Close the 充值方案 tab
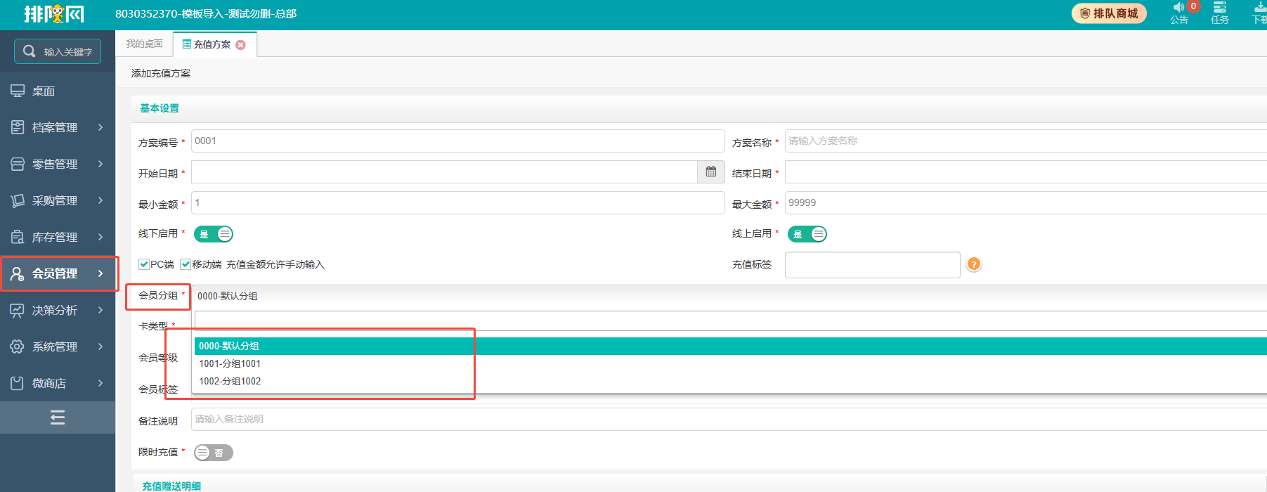This screenshot has height=492, width=1267. 241,45
